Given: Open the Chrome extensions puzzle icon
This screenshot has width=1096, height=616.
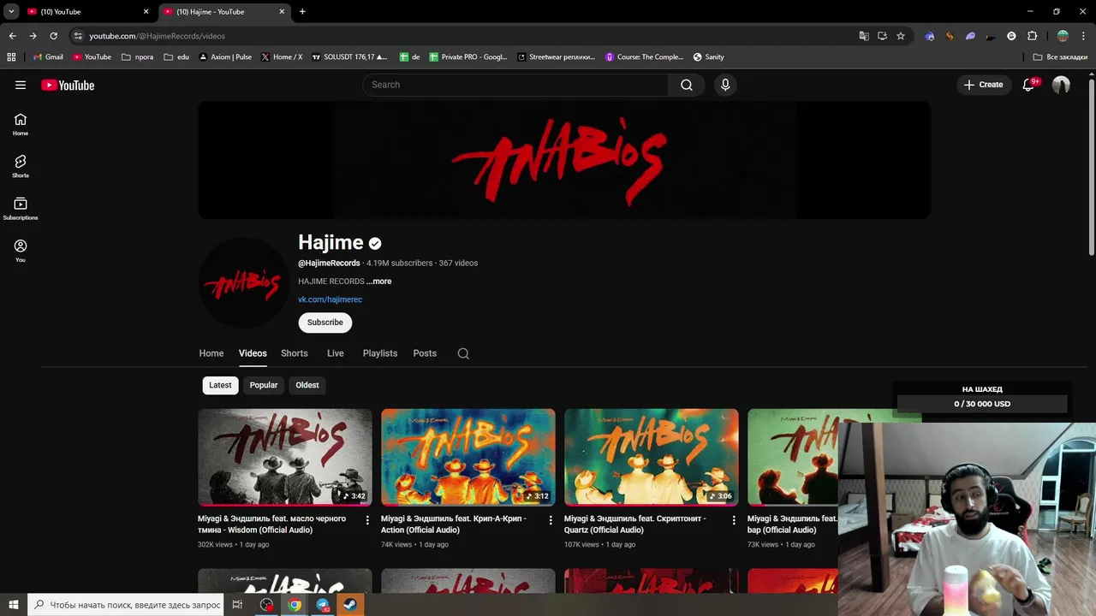Looking at the screenshot, I should 1032,36.
